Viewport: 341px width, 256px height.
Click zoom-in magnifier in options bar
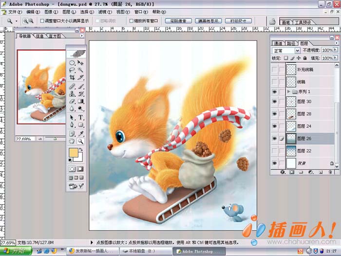25,21
